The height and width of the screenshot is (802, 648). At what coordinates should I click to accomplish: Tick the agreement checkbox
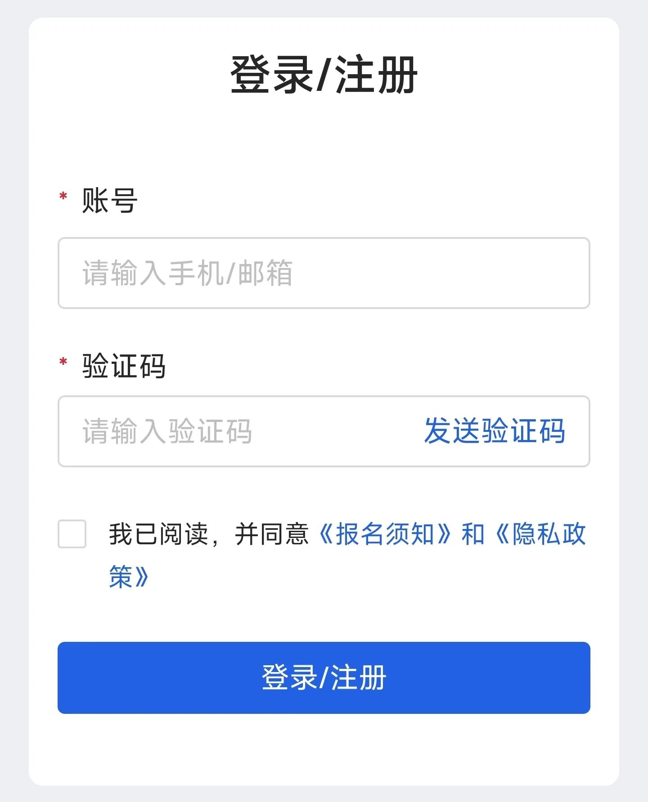tap(72, 534)
